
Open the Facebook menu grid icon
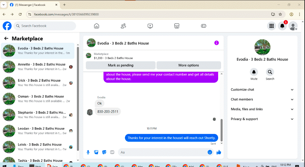pyautogui.click(x=271, y=26)
